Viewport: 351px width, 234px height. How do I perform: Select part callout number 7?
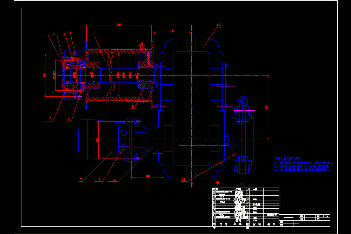click(x=69, y=119)
